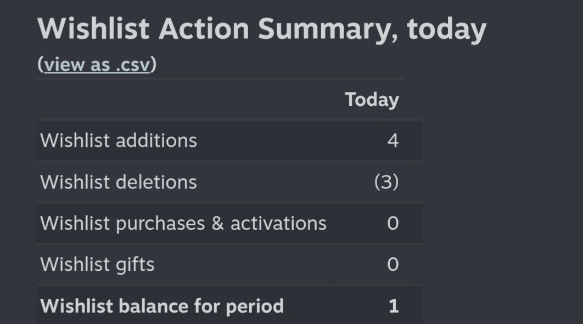The width and height of the screenshot is (583, 324).
Task: Click the Wishlist deletions row label
Action: [x=118, y=182]
